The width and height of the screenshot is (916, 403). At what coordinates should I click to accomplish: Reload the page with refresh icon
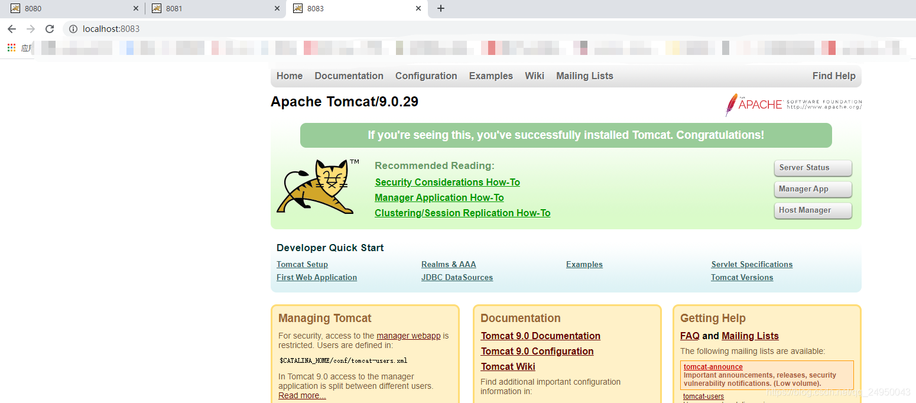pyautogui.click(x=50, y=29)
